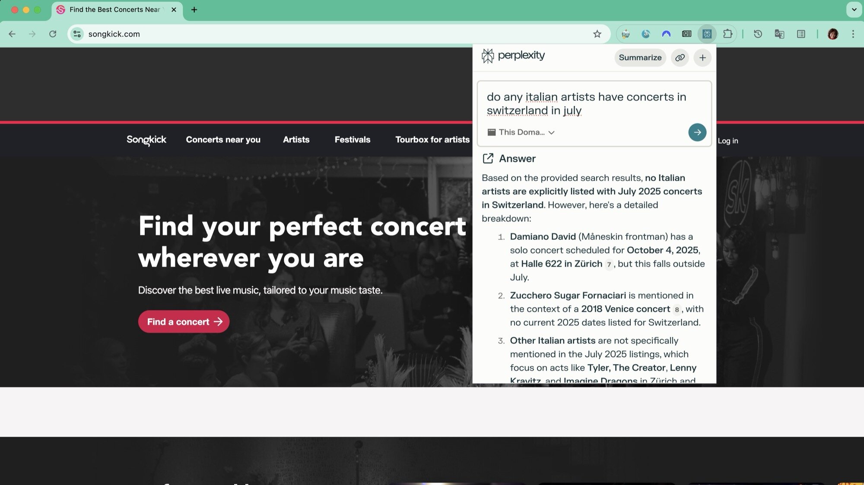Open the tab search dropdown arrow
The height and width of the screenshot is (485, 864).
(x=854, y=9)
